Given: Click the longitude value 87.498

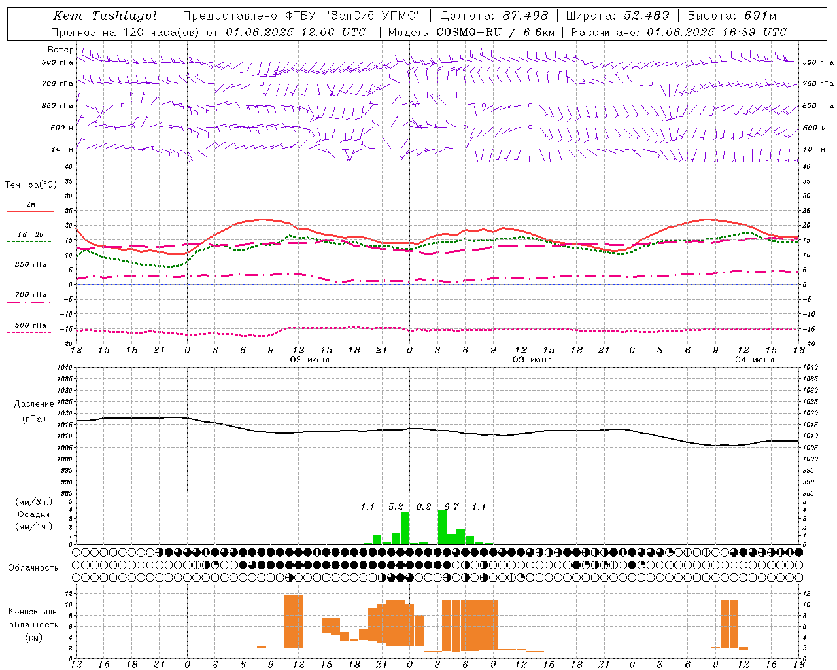Looking at the screenshot, I should [525, 16].
